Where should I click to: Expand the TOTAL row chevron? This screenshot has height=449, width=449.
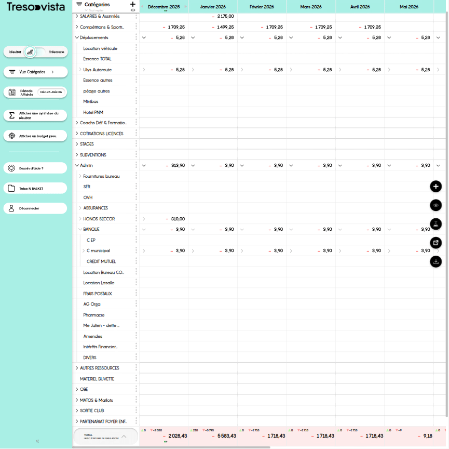click(124, 437)
